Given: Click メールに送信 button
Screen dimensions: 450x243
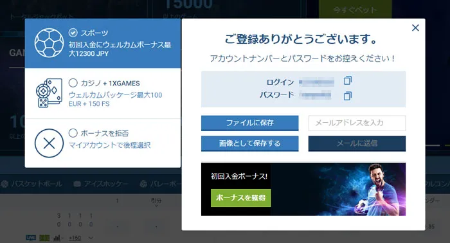Looking at the screenshot, I should click(x=357, y=143).
